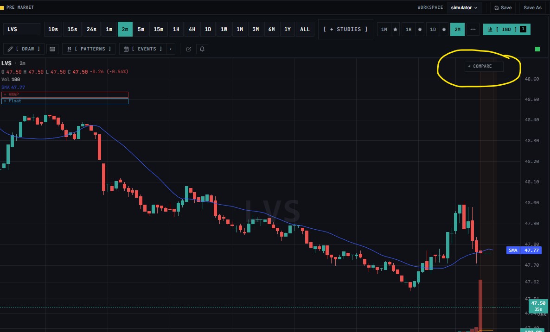Select the 15s timeframe
This screenshot has width=550, height=332.
[x=72, y=30]
